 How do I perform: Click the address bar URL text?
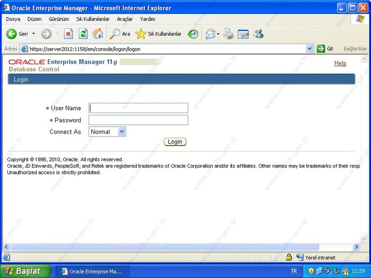click(85, 49)
